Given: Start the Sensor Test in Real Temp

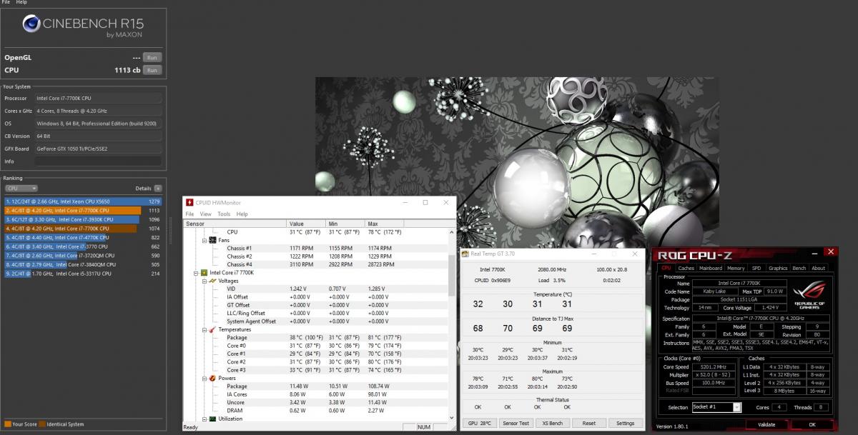Looking at the screenshot, I should click(515, 423).
